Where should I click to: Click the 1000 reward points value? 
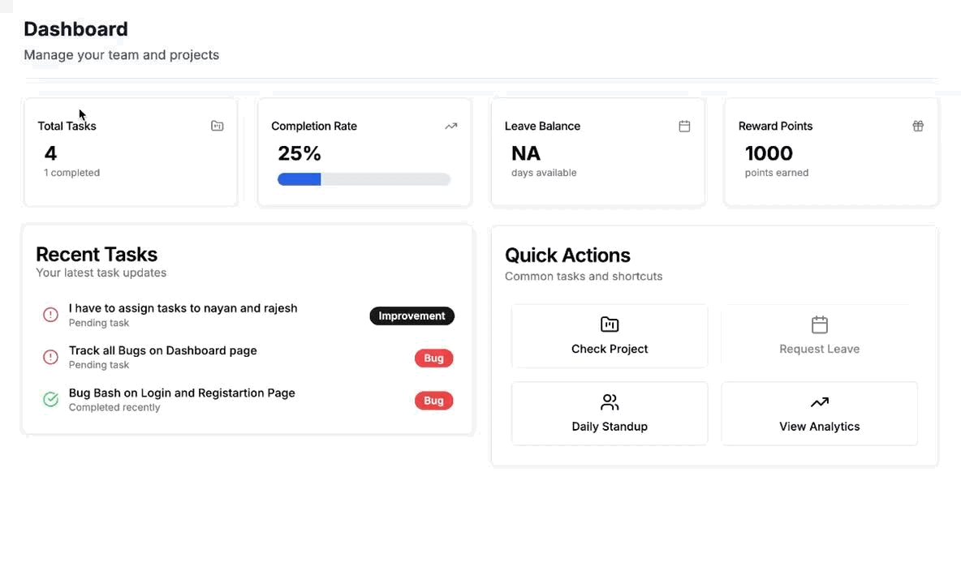pos(769,153)
